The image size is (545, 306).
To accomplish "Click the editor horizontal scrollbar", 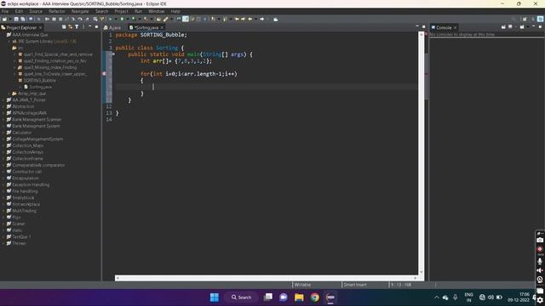I will tap(267, 278).
